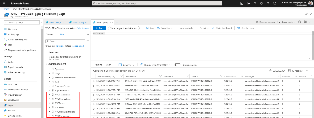Open Display time UTC dropdown
Screen dimensions: 314x118
[x=156, y=65]
